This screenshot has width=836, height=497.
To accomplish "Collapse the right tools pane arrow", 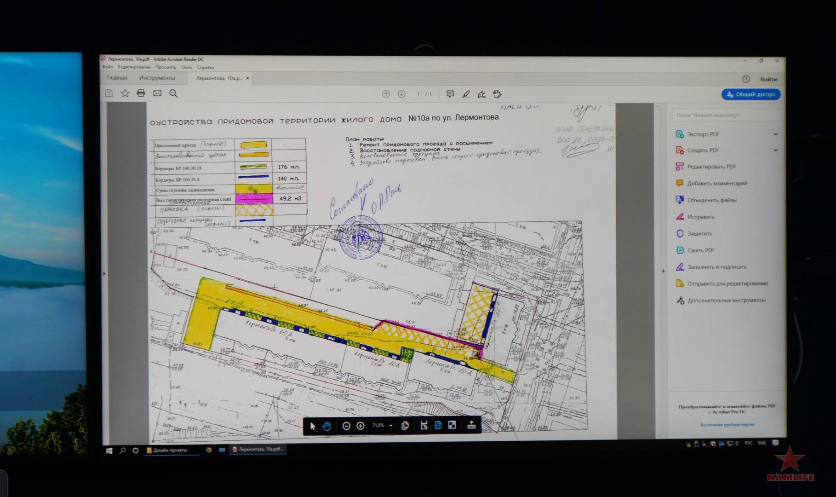I will click(663, 271).
